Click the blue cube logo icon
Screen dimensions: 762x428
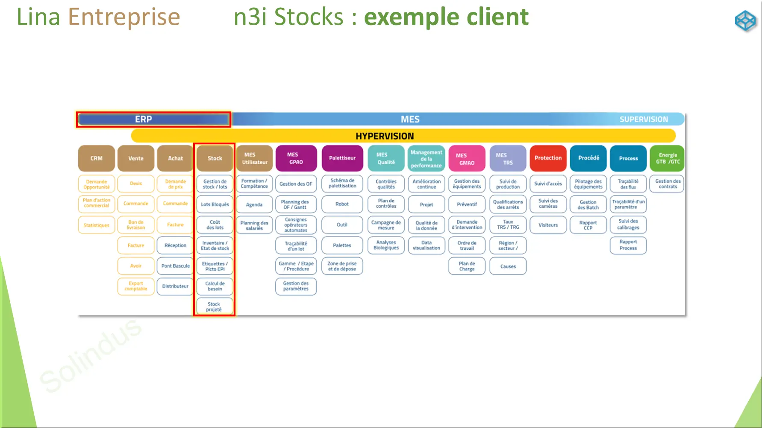(745, 20)
